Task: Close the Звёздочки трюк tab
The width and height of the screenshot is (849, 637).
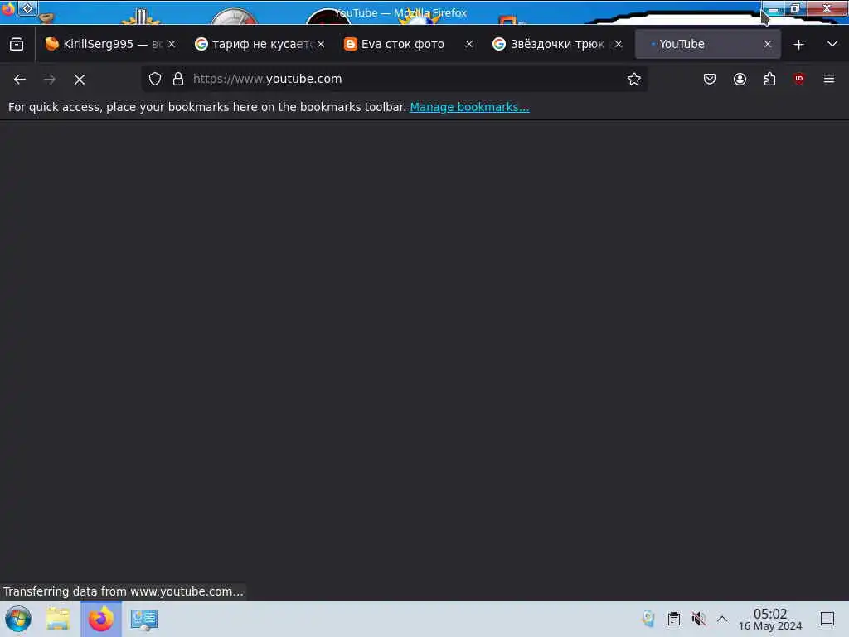Action: tap(619, 44)
